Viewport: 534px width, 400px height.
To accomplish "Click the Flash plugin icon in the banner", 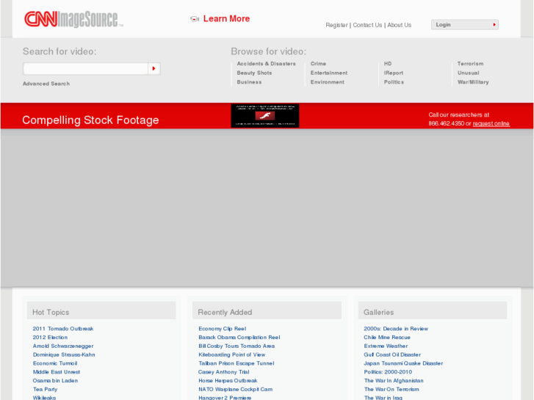I will [x=265, y=116].
